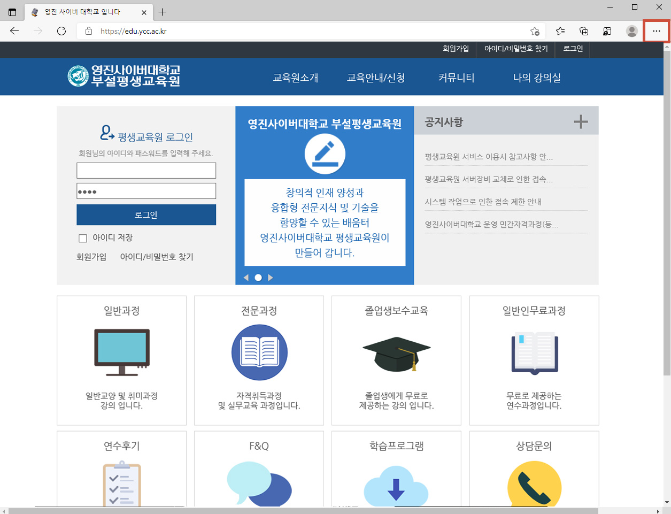Click the login person icon beside 평생교육원 로그인
671x514 pixels.
pyautogui.click(x=107, y=132)
